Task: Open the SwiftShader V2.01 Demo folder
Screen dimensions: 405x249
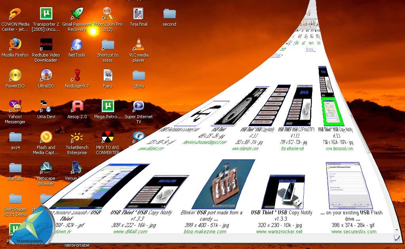Action: click(x=15, y=199)
